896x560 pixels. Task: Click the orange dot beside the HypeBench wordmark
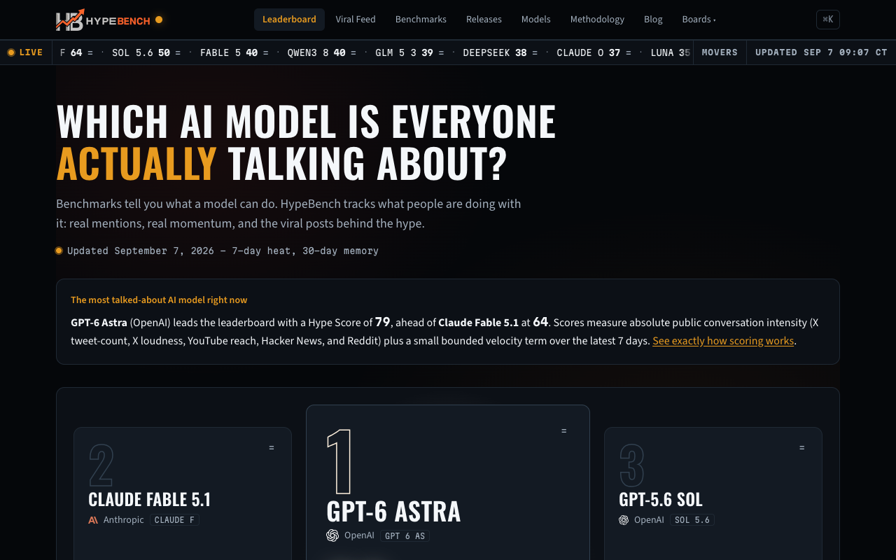pos(159,20)
